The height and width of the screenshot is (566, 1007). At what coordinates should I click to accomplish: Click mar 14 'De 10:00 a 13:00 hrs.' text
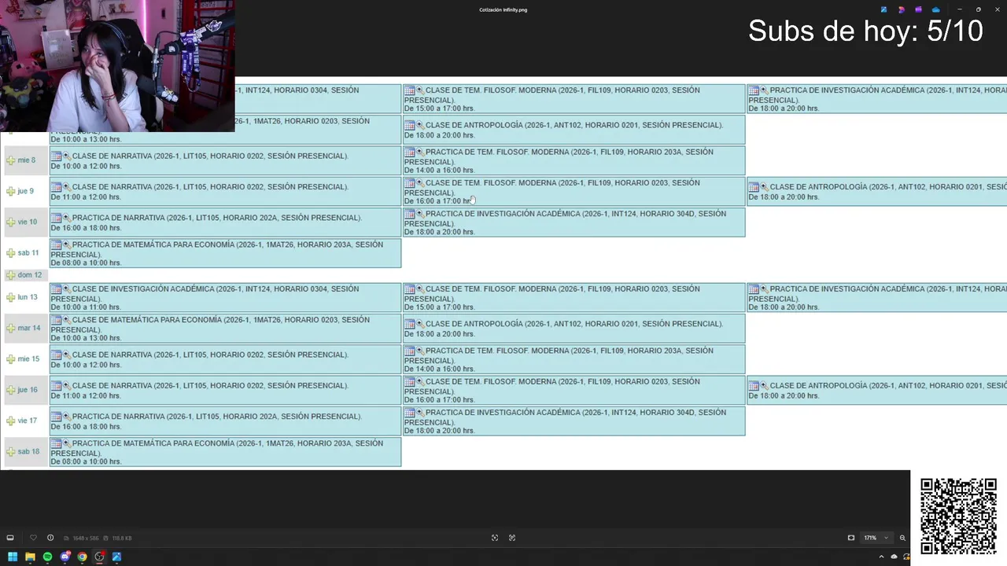click(x=86, y=338)
